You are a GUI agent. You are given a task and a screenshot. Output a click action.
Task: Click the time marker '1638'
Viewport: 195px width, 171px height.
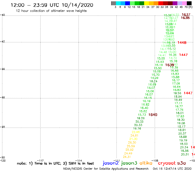point(185,18)
